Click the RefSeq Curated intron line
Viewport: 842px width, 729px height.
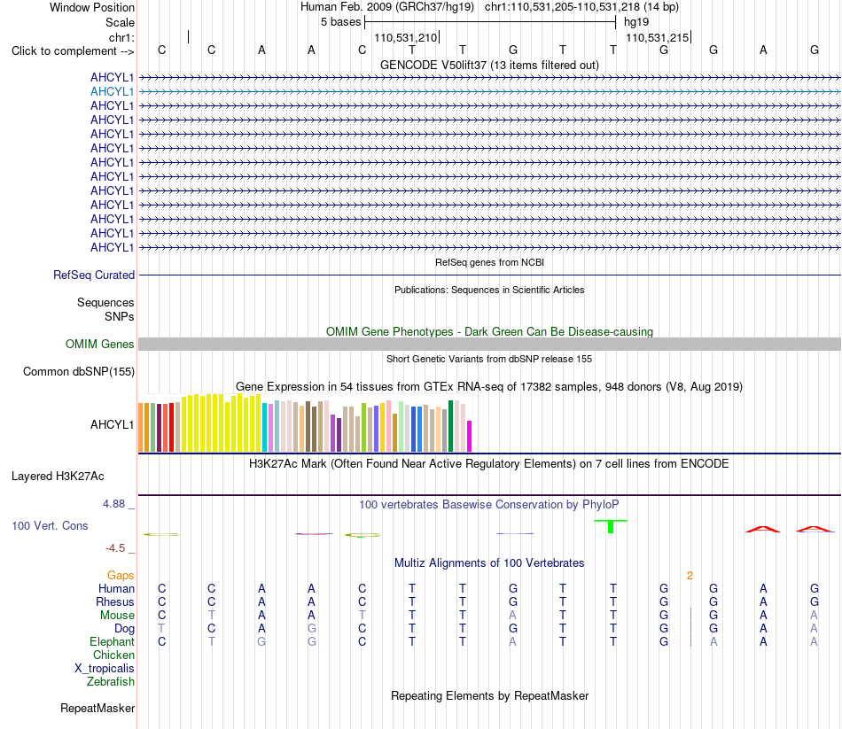489,275
